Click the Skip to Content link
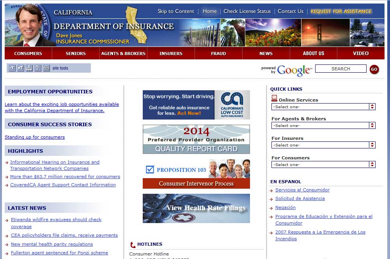This screenshot has height=259, width=390. (176, 11)
